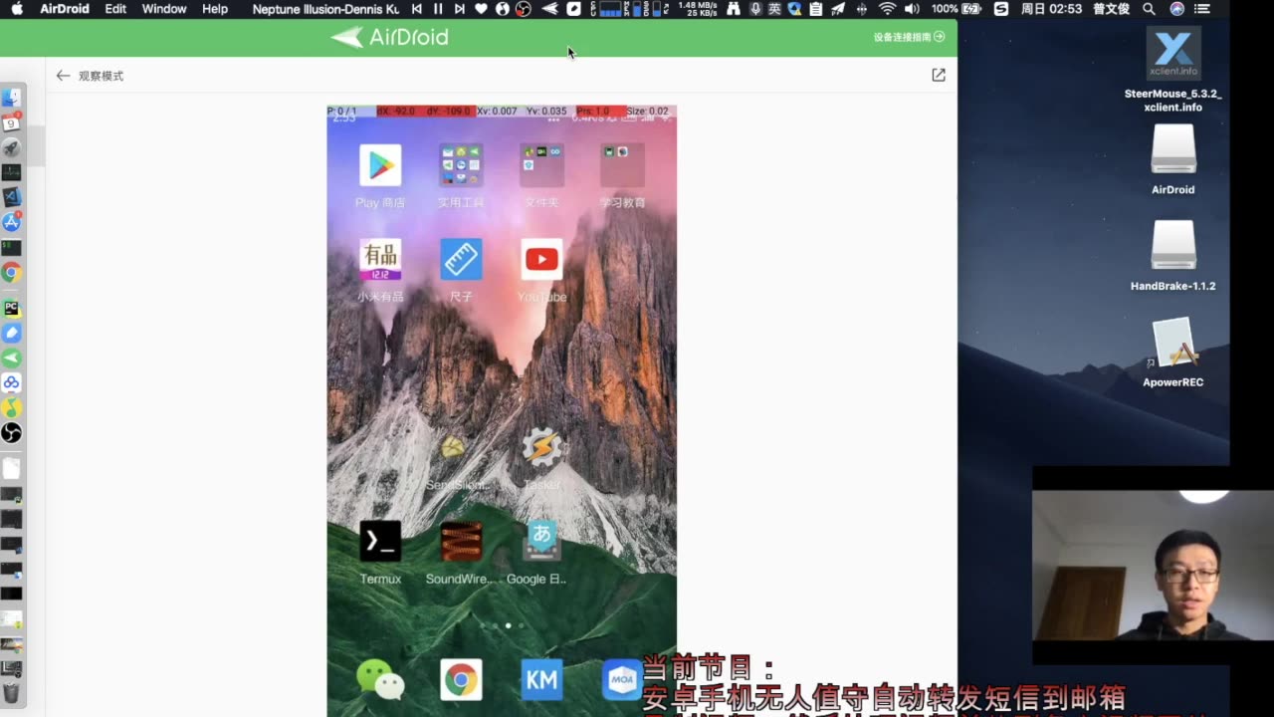
Task: Launch the 小米有品 app
Action: [x=380, y=270]
